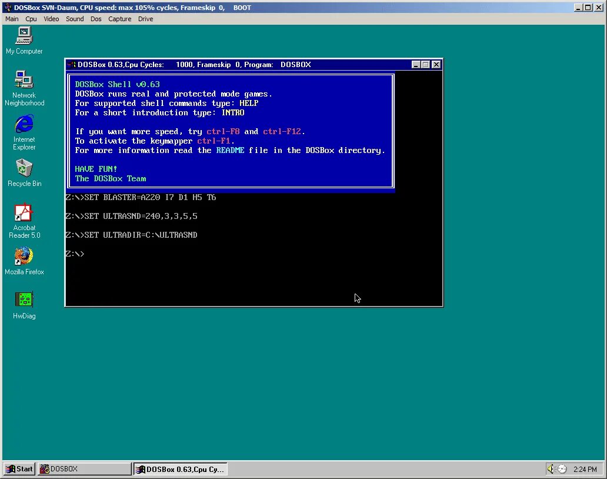Click the inner DOSBox 0.63 title bar text

194,65
